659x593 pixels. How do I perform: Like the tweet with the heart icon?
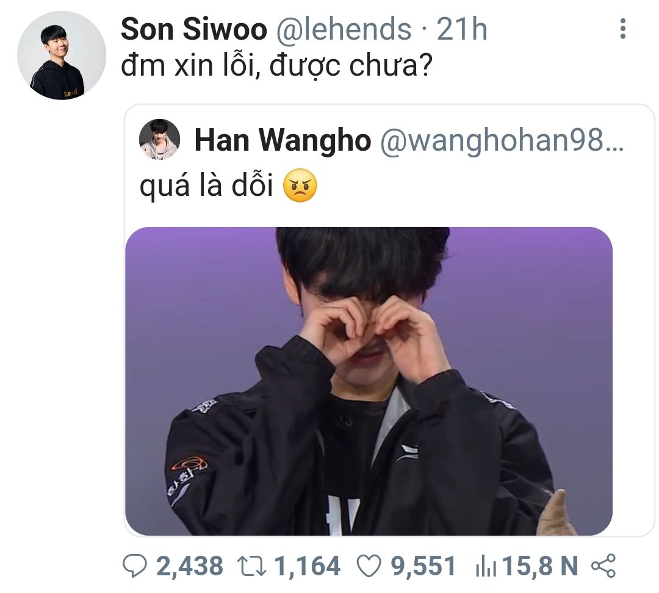(369, 566)
